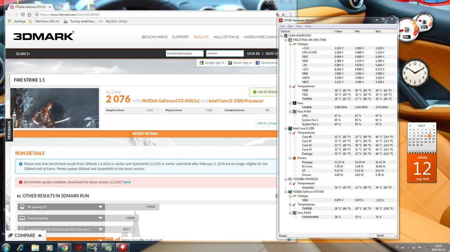Open HALL OF FAME page
The width and height of the screenshot is (450, 252).
tap(226, 37)
